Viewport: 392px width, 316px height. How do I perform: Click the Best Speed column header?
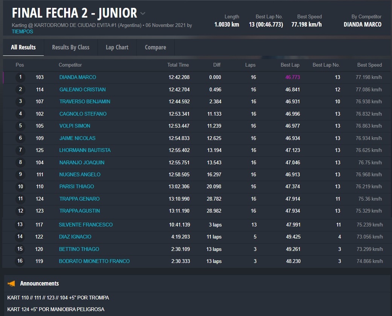point(369,65)
